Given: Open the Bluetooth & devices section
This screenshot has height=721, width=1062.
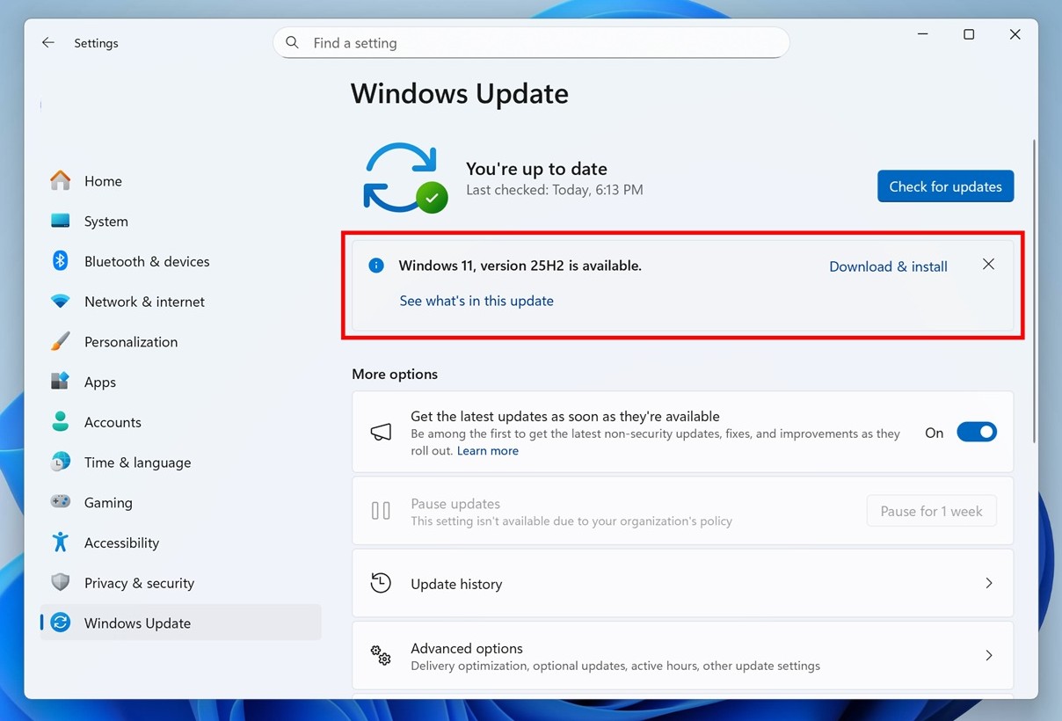Looking at the screenshot, I should pos(59,261).
